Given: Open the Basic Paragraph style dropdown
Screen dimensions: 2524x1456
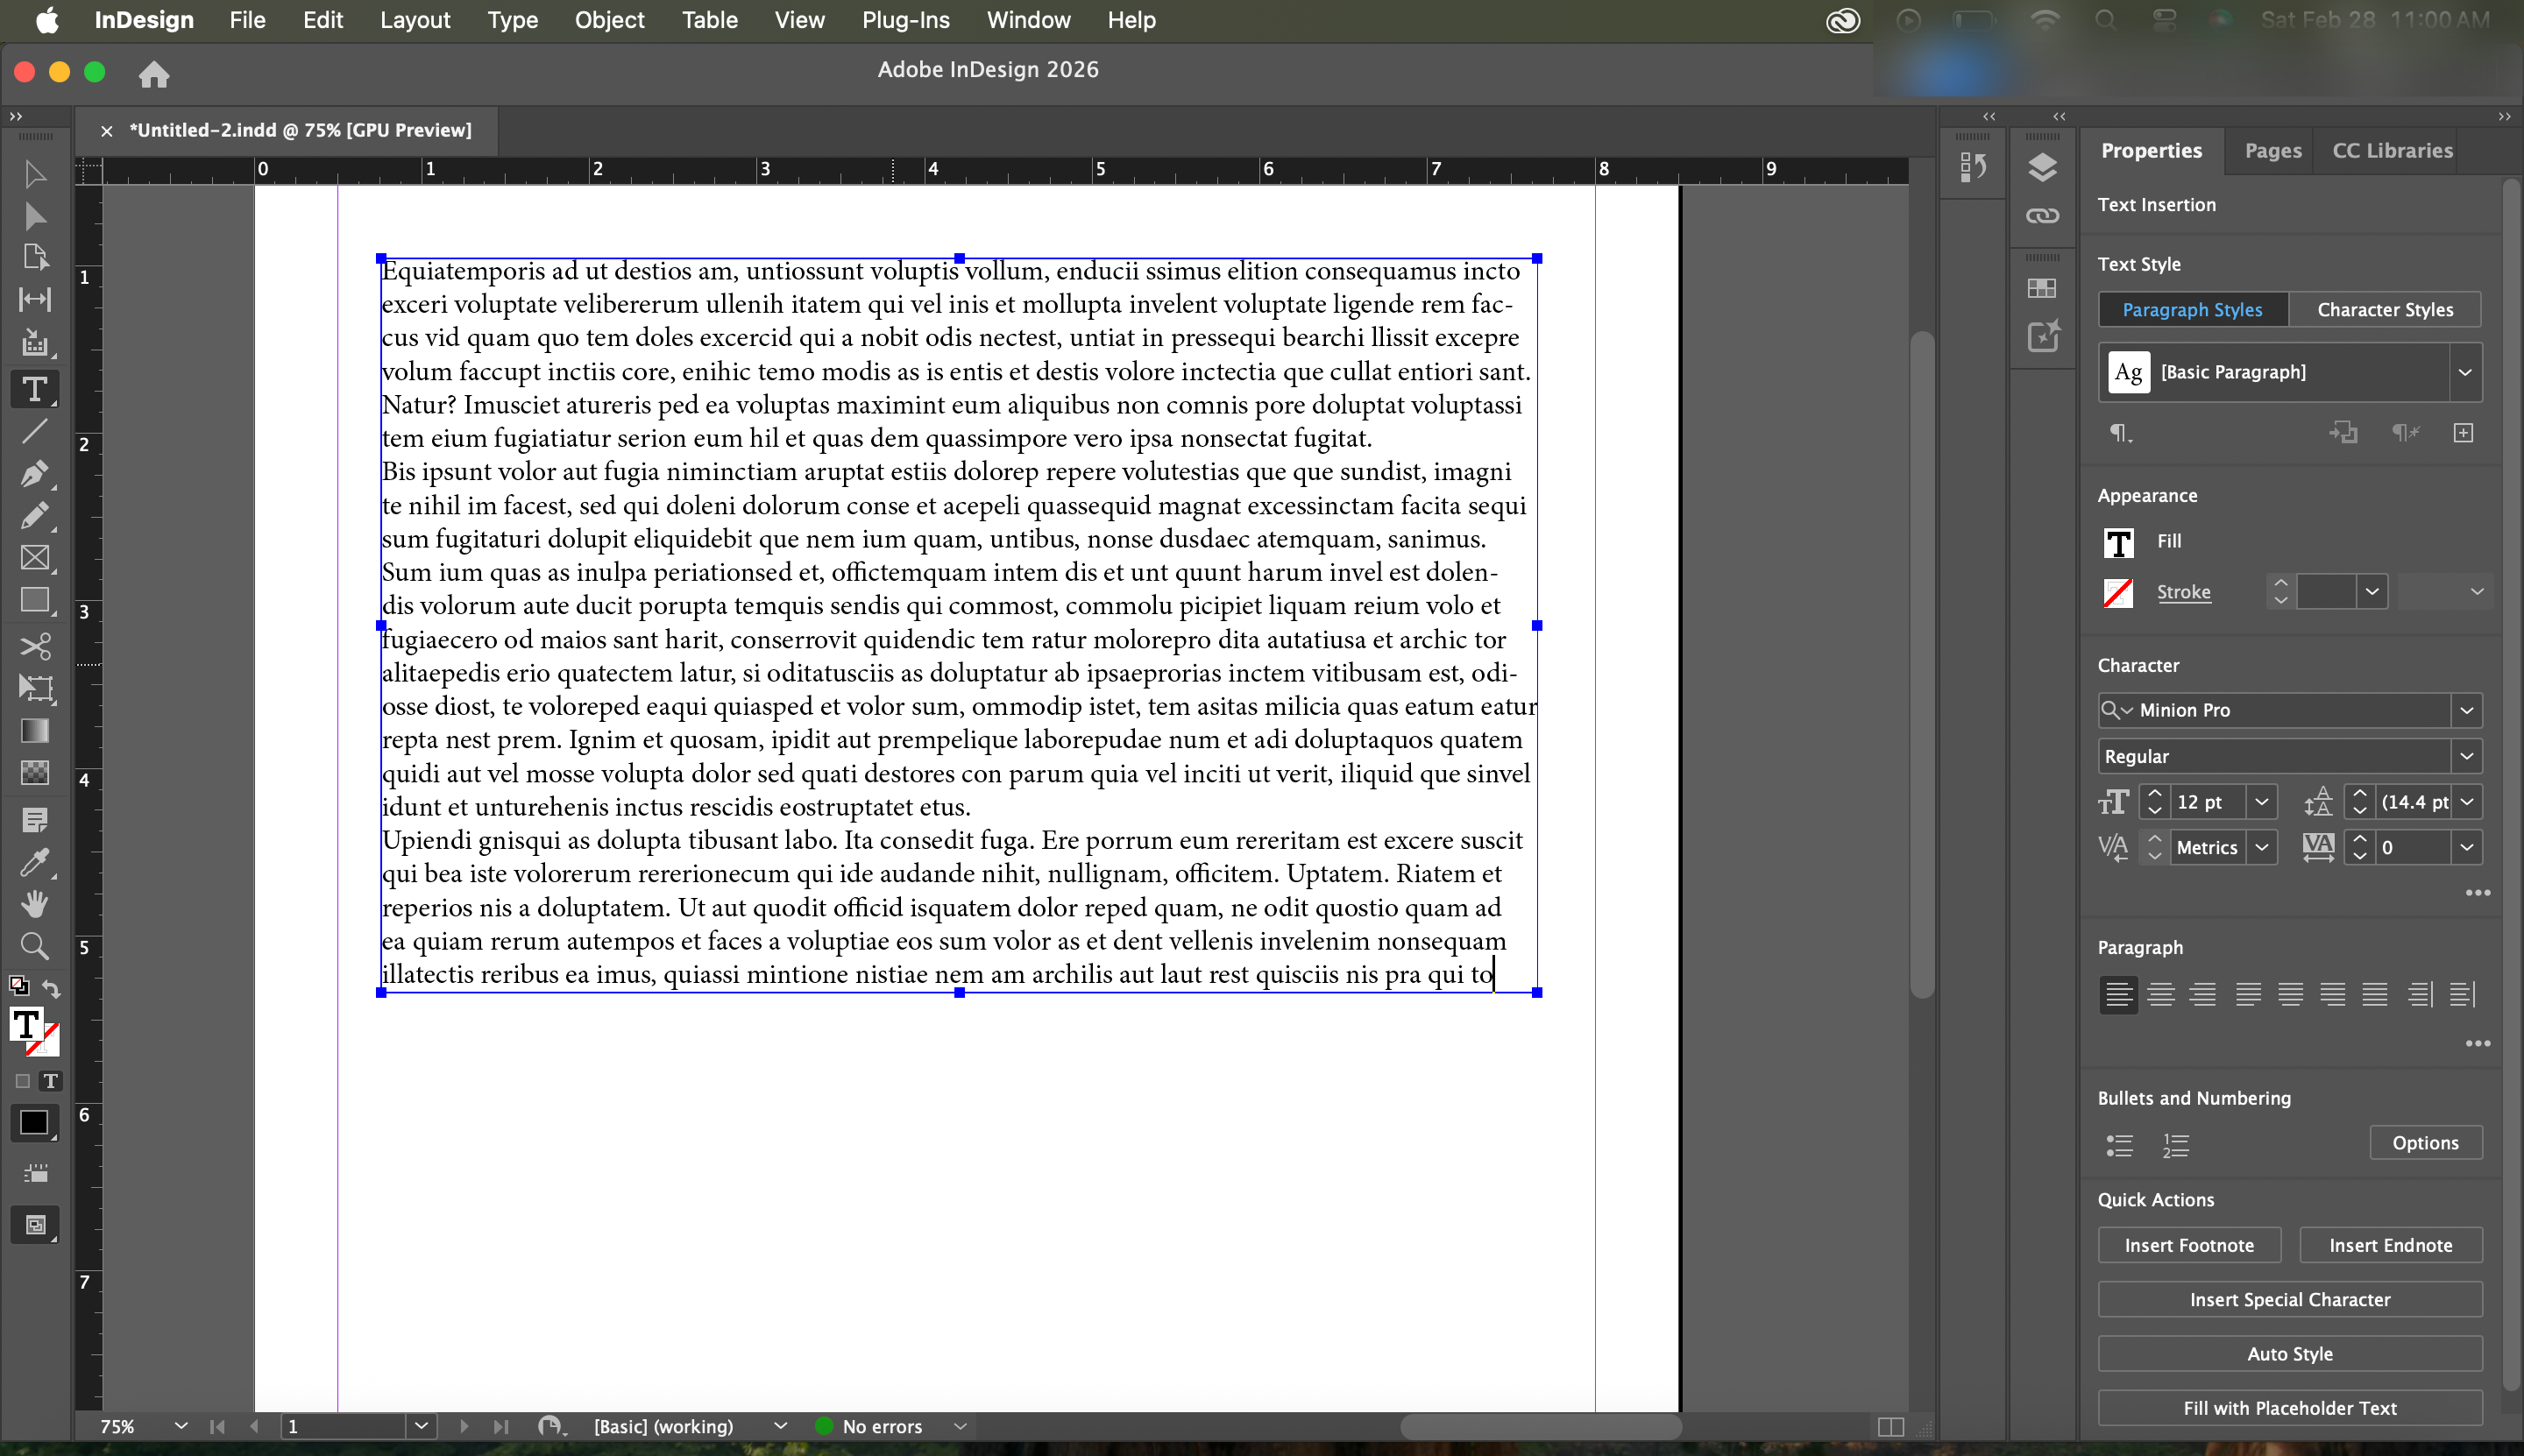Looking at the screenshot, I should [2464, 372].
